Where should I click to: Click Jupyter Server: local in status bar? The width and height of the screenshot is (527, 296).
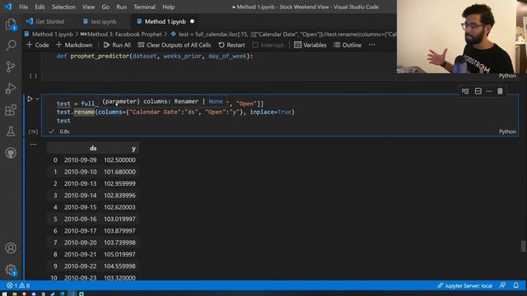coord(464,285)
